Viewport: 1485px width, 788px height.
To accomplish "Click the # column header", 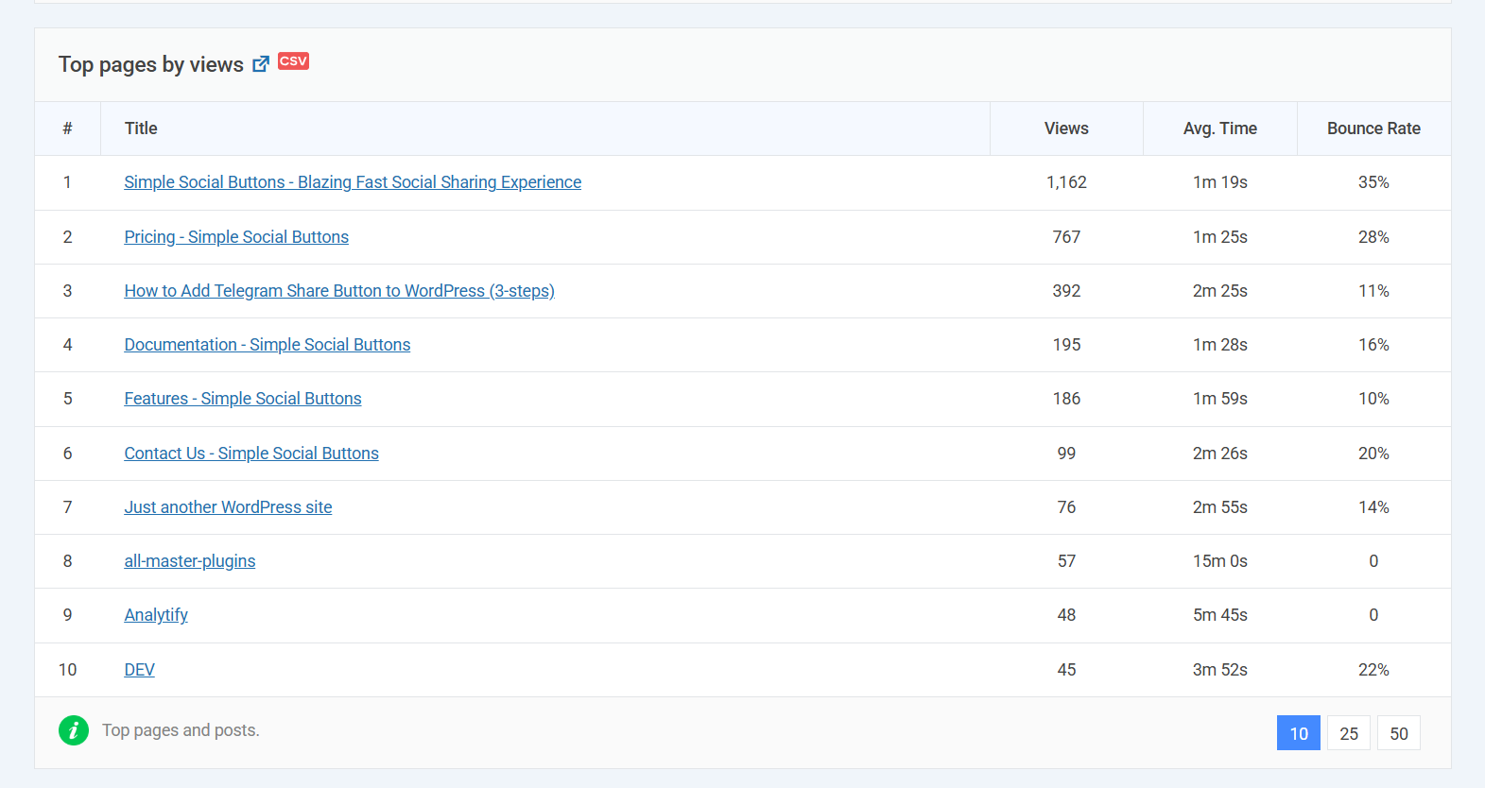I will point(67,128).
